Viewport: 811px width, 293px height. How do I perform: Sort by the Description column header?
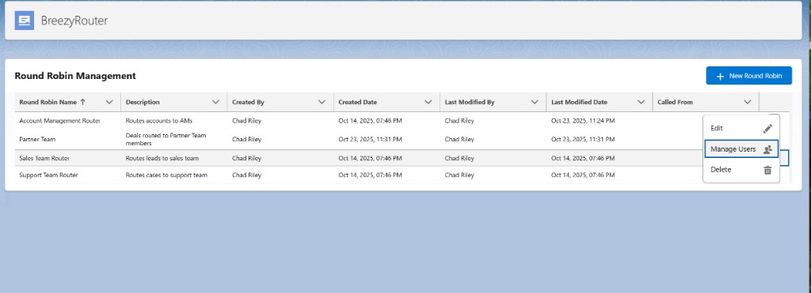pyautogui.click(x=143, y=102)
